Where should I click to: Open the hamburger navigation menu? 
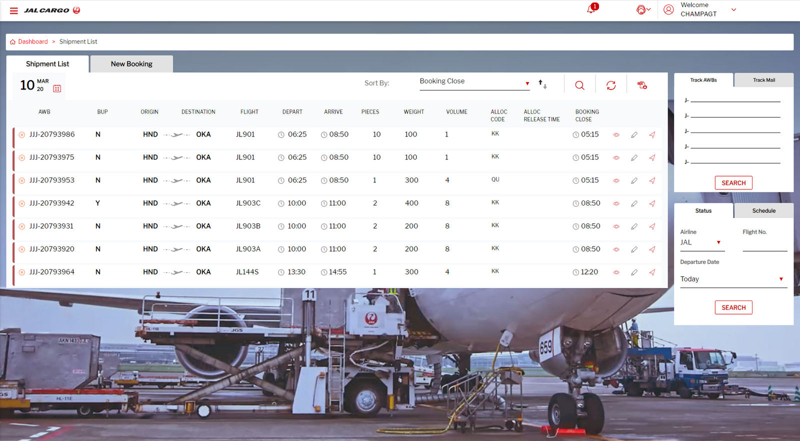tap(14, 10)
